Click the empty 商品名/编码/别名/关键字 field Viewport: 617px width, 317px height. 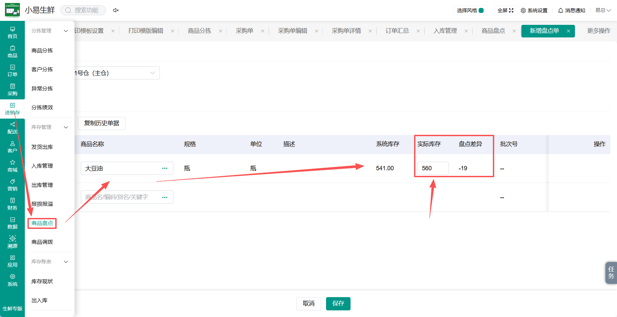pyautogui.click(x=127, y=197)
